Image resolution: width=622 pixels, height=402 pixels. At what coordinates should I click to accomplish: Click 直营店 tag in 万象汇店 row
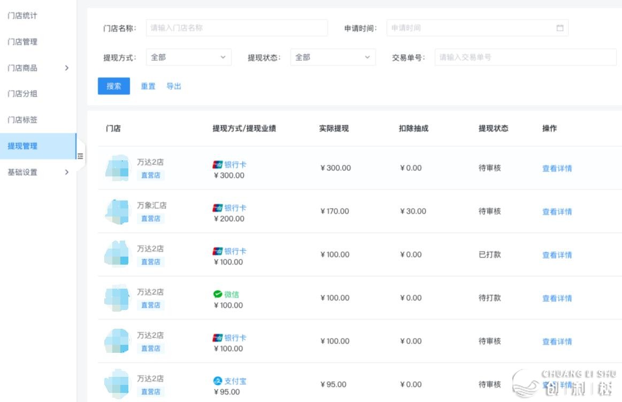point(151,219)
